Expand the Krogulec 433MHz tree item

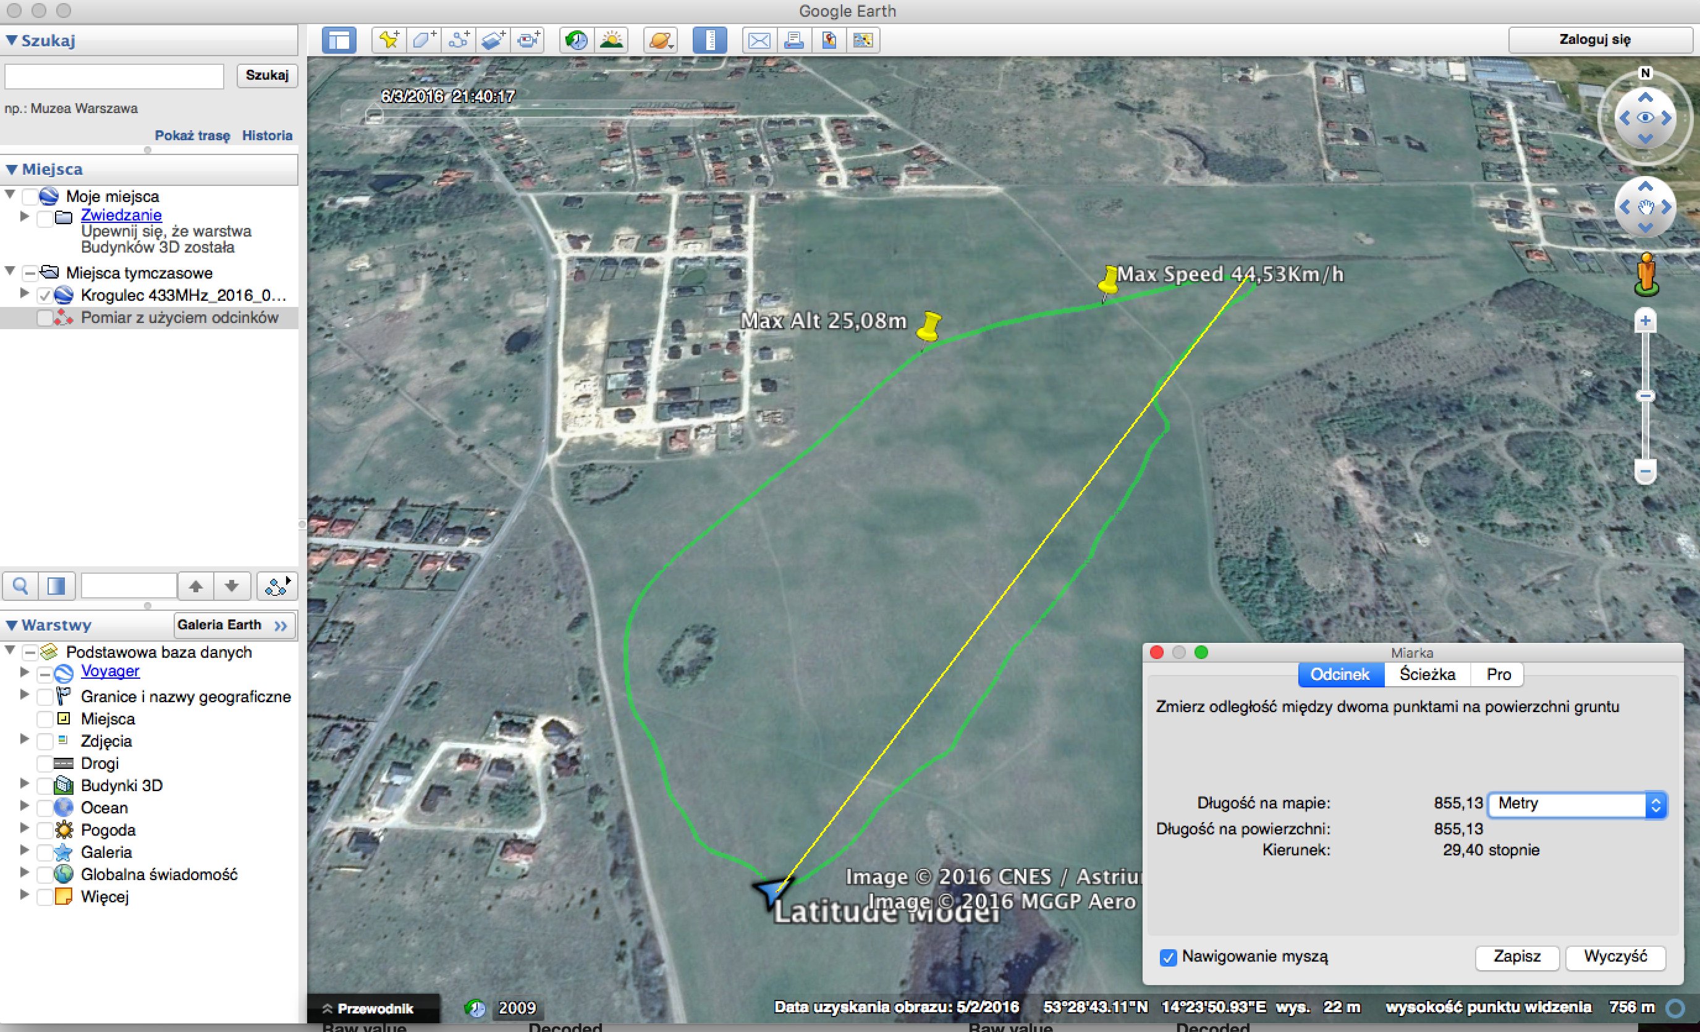coord(24,294)
